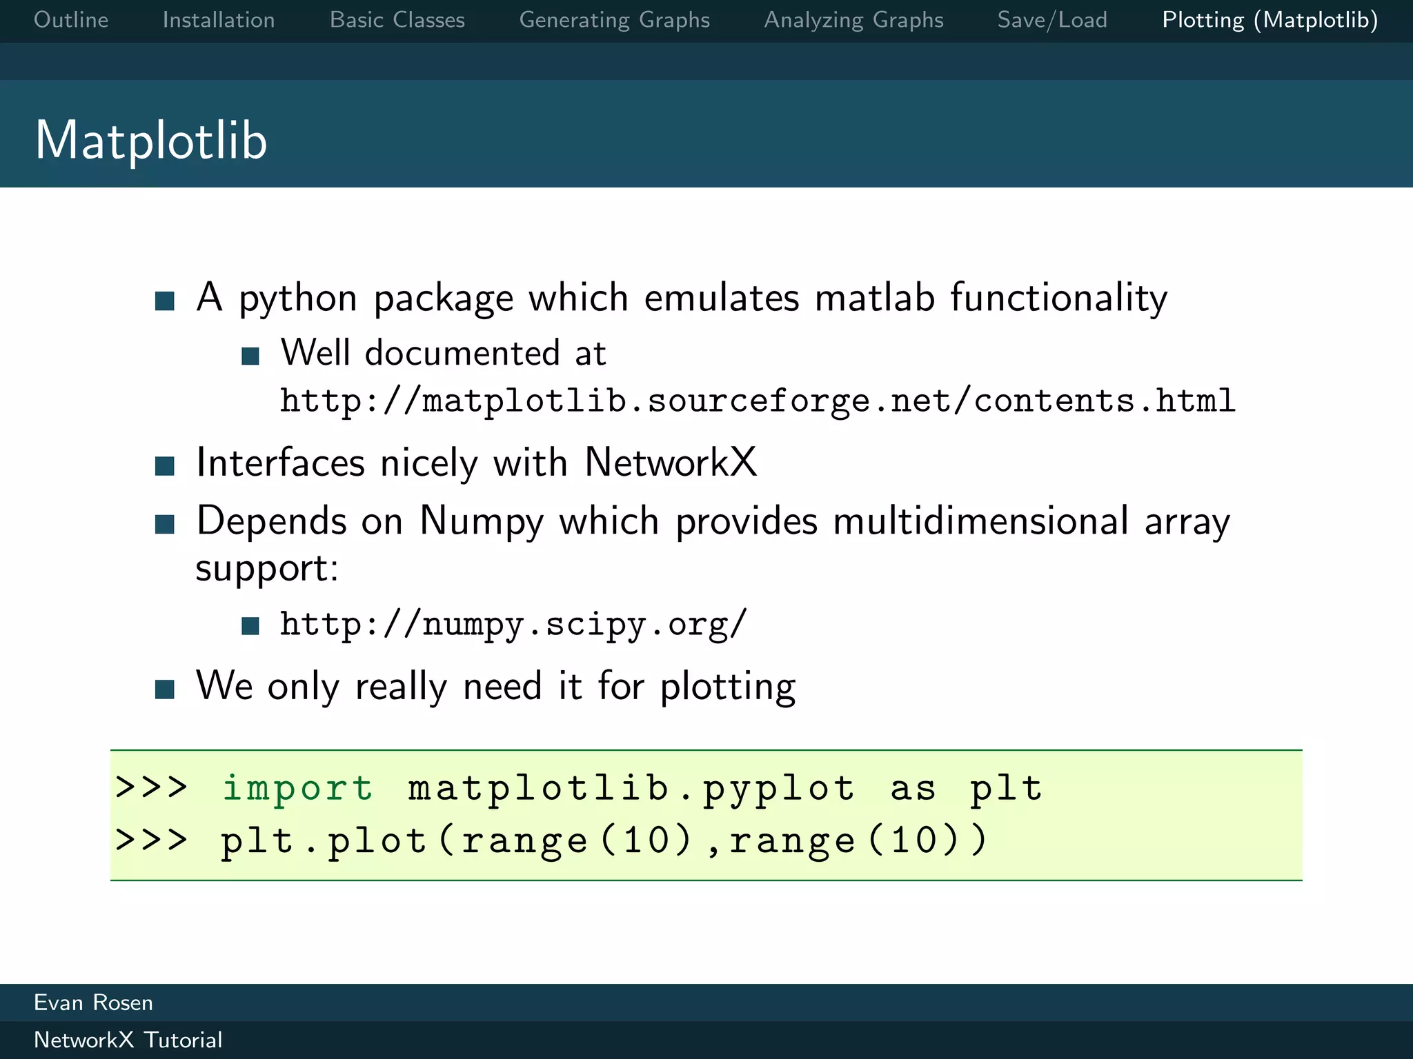1413x1059 pixels.
Task: Open the Outline section
Action: click(71, 20)
